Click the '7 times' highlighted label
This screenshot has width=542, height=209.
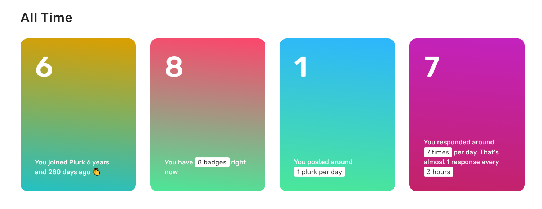pos(438,152)
